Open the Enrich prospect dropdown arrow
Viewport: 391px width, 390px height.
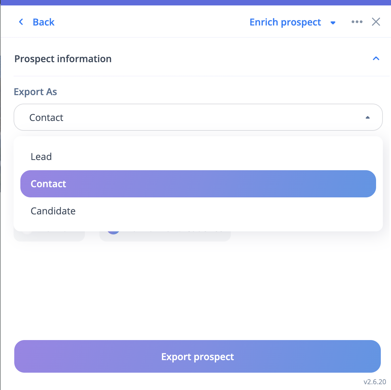pyautogui.click(x=333, y=23)
